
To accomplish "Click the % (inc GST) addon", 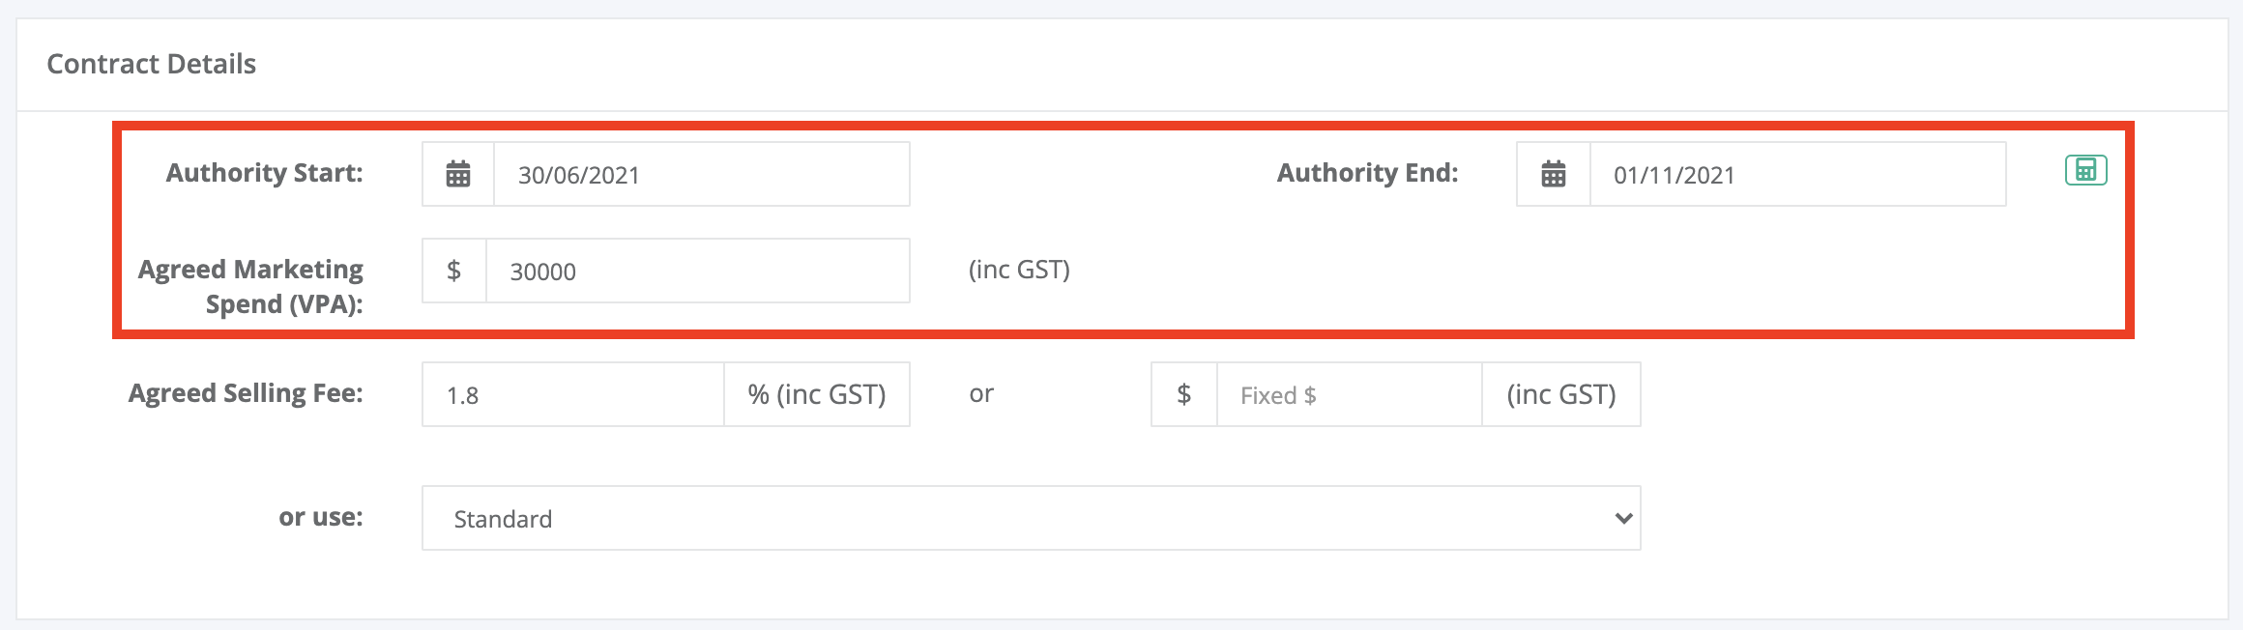I will (817, 394).
